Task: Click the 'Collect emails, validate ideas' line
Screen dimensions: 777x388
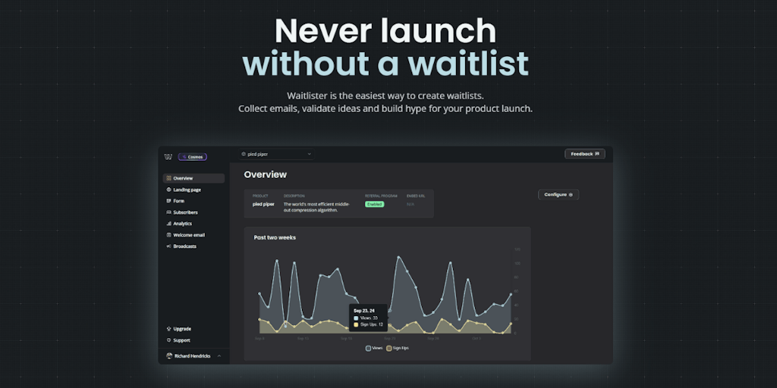Action: coord(385,108)
